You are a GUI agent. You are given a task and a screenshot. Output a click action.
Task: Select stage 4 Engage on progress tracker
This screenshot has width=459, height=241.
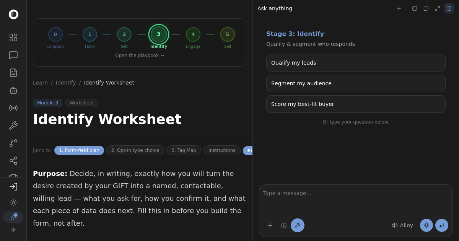click(193, 37)
